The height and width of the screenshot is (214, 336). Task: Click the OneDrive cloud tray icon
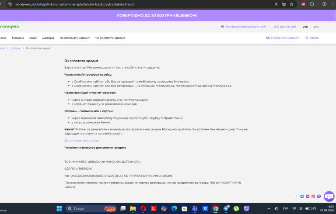(276, 209)
